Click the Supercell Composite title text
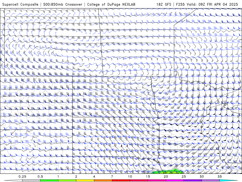This screenshot has width=242, height=182. pos(20,4)
